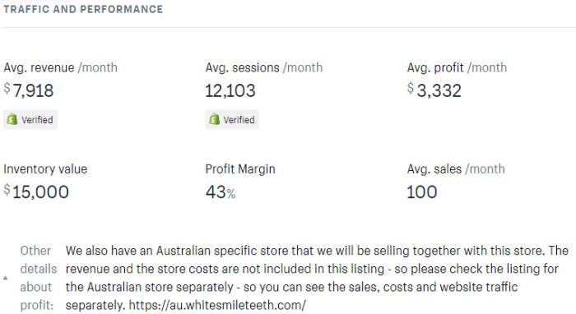The image size is (576, 314).
Task: Select the Avg. profit /month label
Action: pyautogui.click(x=457, y=67)
